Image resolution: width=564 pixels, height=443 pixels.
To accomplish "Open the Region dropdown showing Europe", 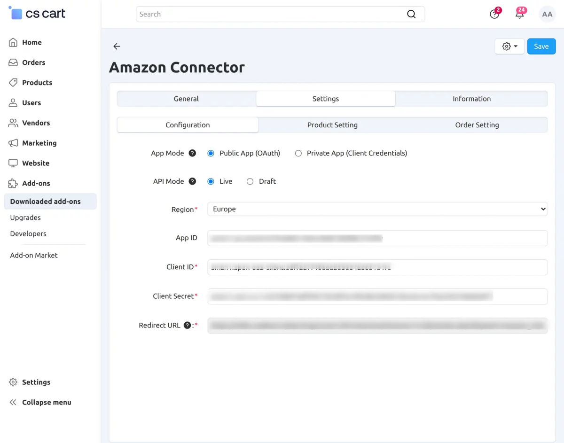I will pos(377,209).
